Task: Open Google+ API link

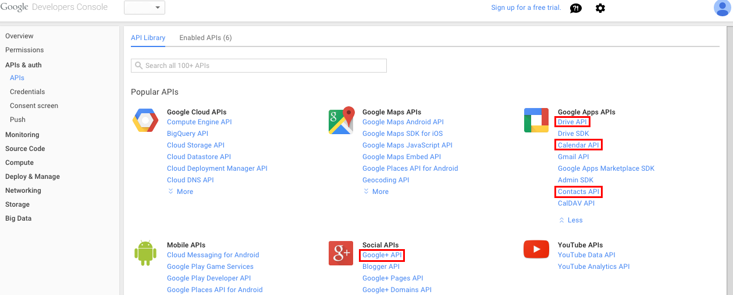Action: tap(382, 255)
